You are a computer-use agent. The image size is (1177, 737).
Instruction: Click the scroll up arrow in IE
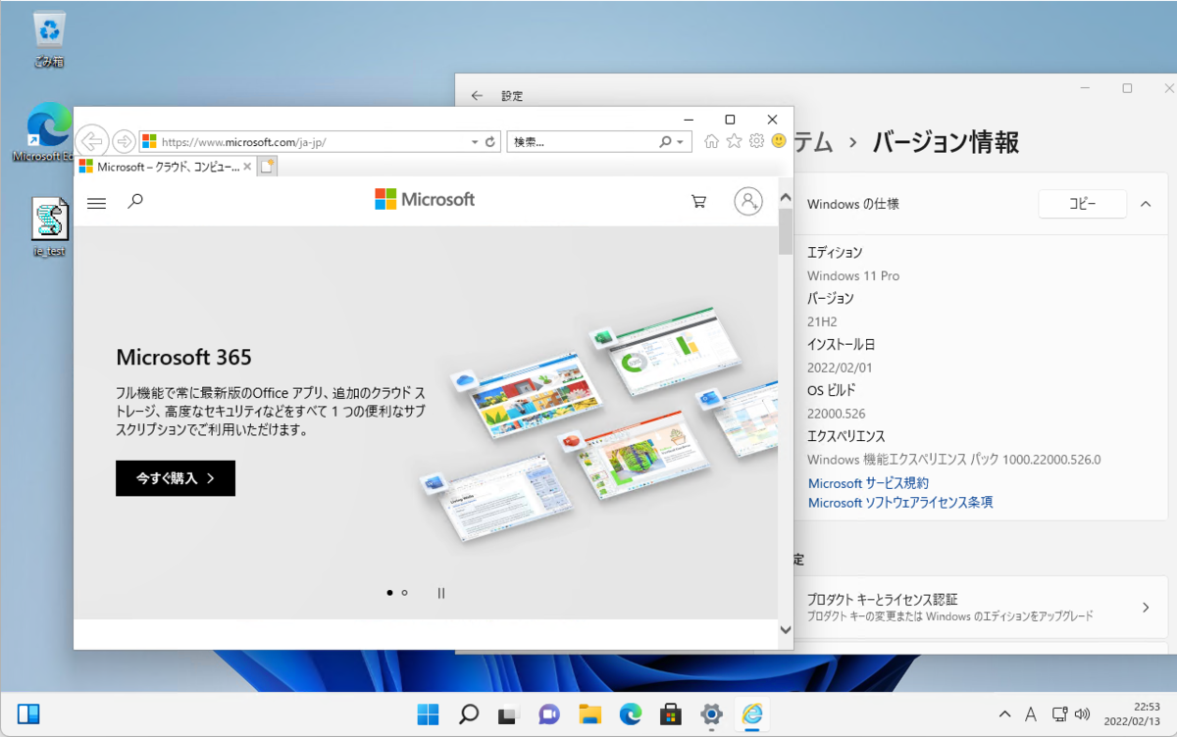point(785,197)
